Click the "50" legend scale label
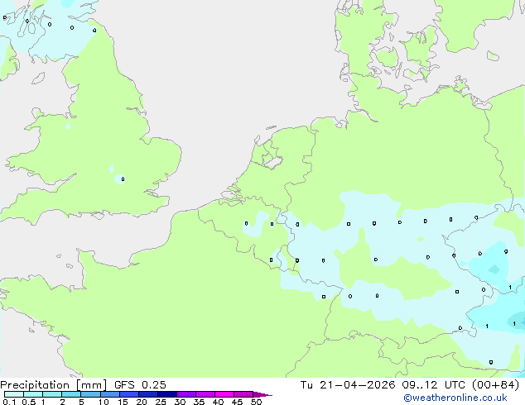This screenshot has height=405, width=525. tap(256, 402)
